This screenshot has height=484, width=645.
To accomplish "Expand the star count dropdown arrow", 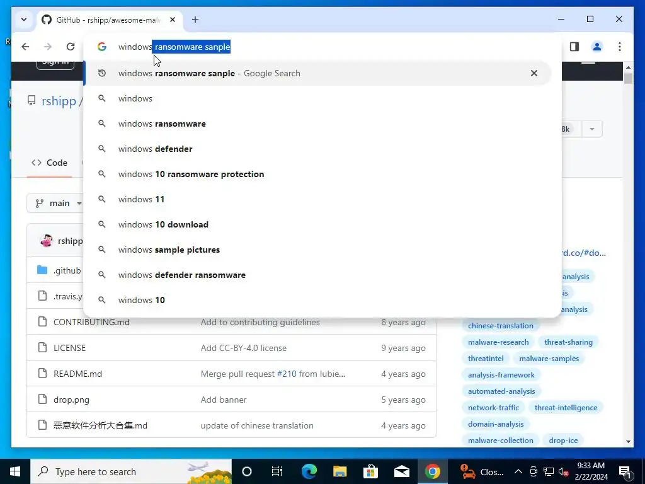I will coord(592,129).
